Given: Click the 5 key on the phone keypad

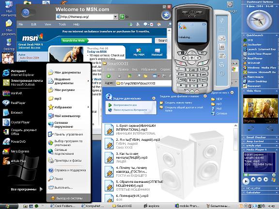Looking at the screenshot, I should [192, 75].
